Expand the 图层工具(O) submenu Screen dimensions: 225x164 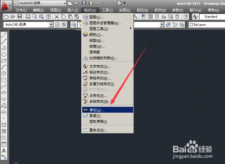(x=107, y=29)
